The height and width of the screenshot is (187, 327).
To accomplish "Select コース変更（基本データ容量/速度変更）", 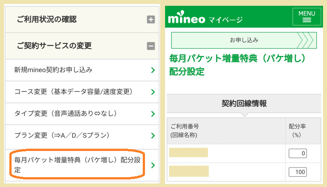I will pos(73,92).
